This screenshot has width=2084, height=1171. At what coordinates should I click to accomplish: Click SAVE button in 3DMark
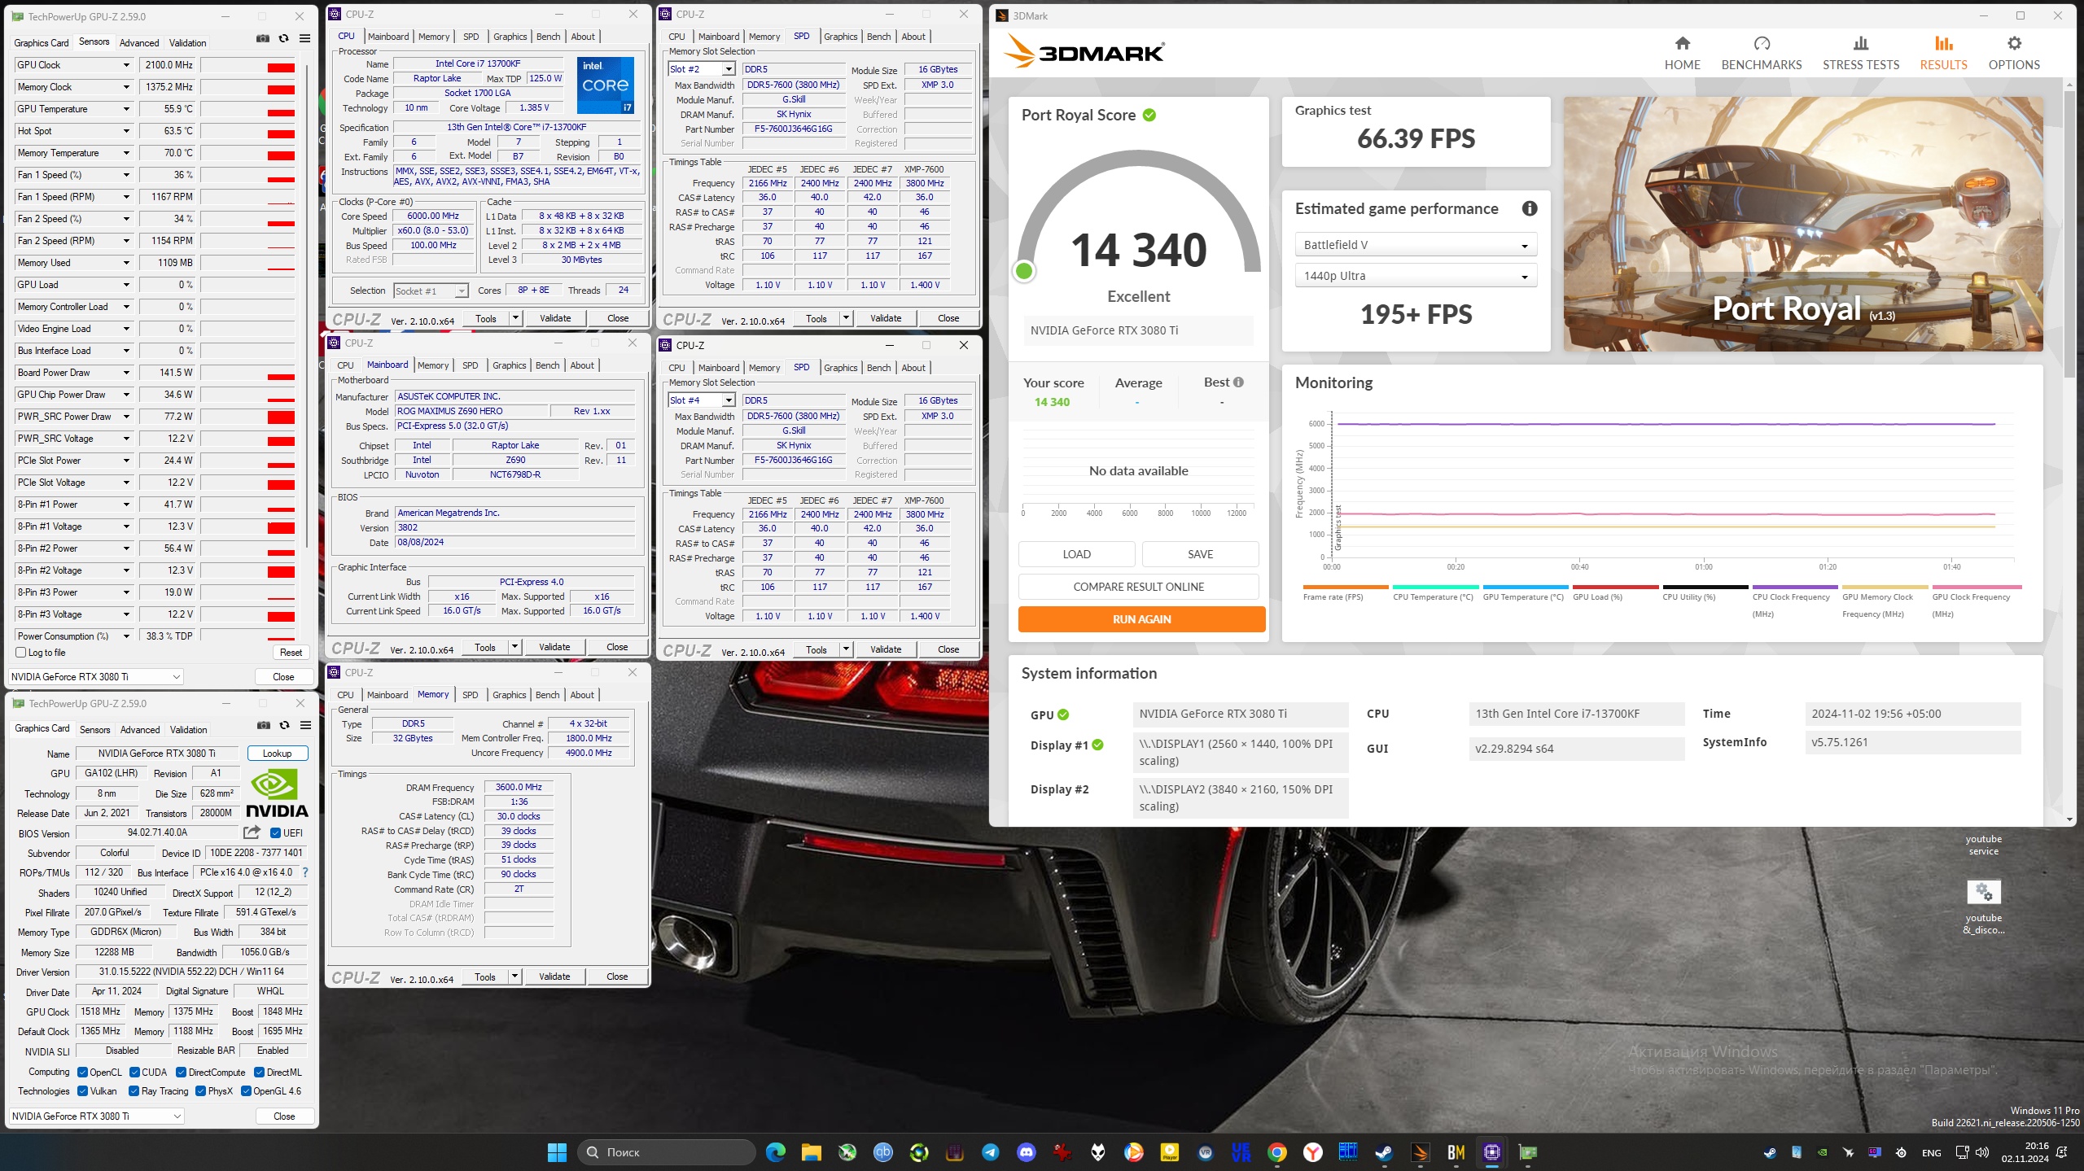coord(1200,554)
